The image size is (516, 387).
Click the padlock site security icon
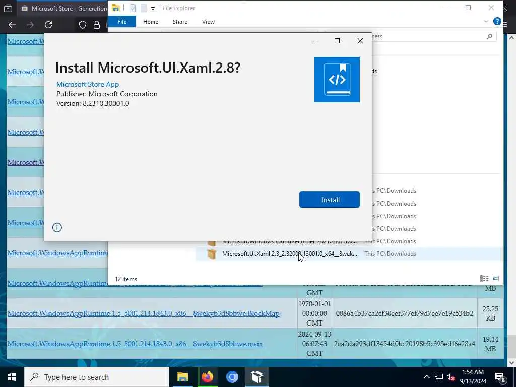pos(97,25)
